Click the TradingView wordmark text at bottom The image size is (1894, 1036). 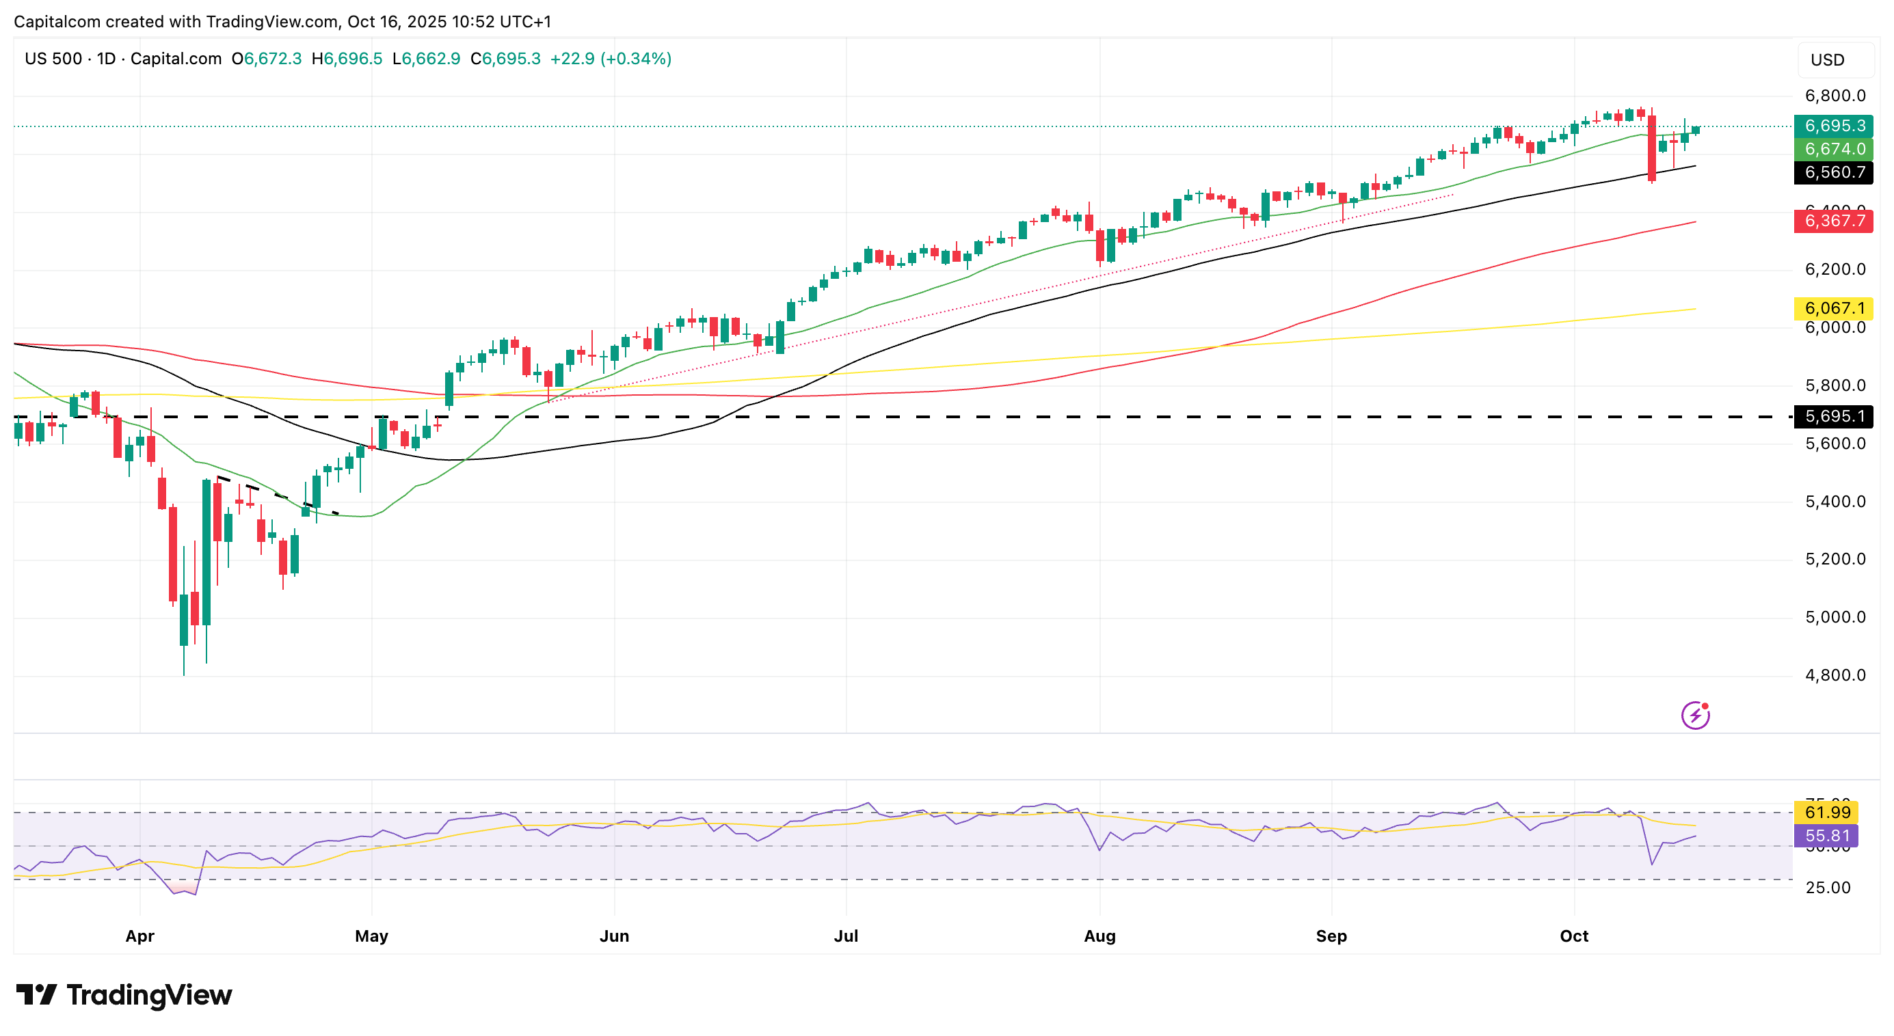click(149, 995)
